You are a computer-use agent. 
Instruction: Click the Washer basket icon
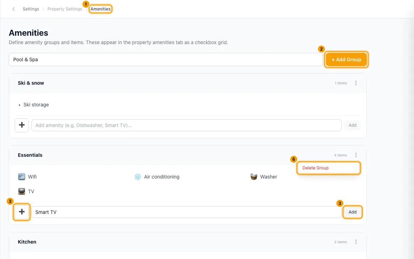[x=254, y=177]
